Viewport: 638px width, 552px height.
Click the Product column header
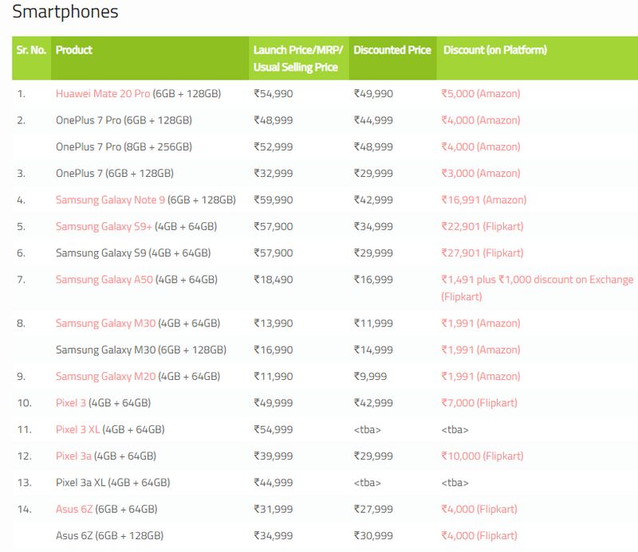click(x=74, y=50)
